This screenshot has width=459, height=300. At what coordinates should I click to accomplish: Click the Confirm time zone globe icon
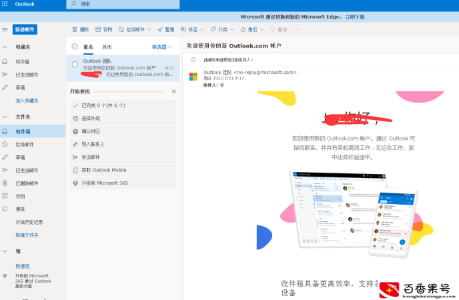pos(75,131)
